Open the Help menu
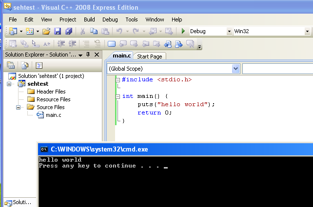 176,19
